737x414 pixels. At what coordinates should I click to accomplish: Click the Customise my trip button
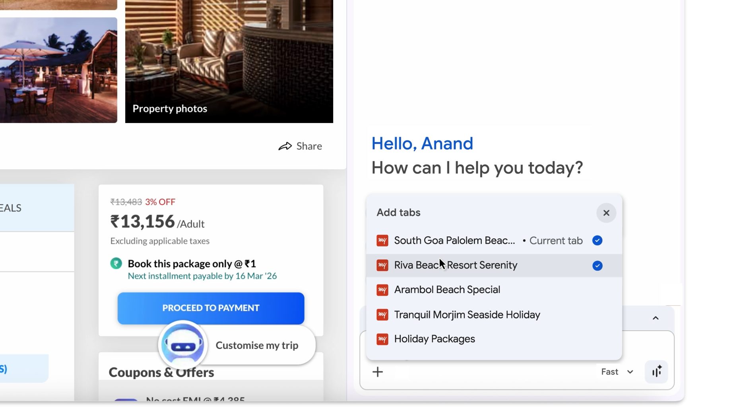257,345
